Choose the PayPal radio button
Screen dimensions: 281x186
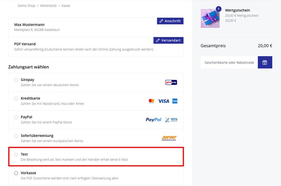(16, 117)
